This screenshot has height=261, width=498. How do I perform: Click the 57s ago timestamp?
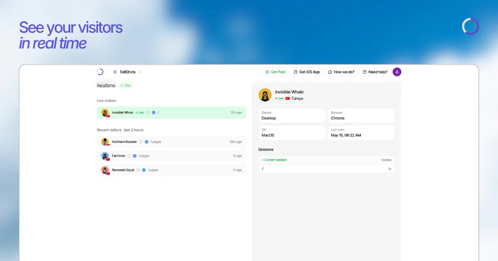pyautogui.click(x=237, y=112)
